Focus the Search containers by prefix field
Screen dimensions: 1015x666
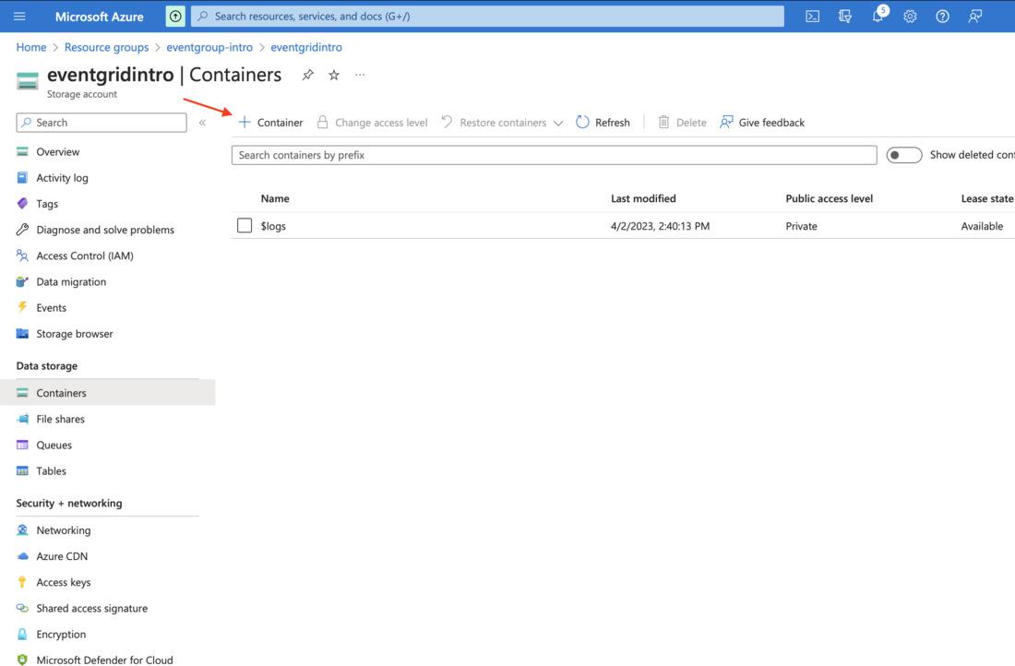[555, 155]
